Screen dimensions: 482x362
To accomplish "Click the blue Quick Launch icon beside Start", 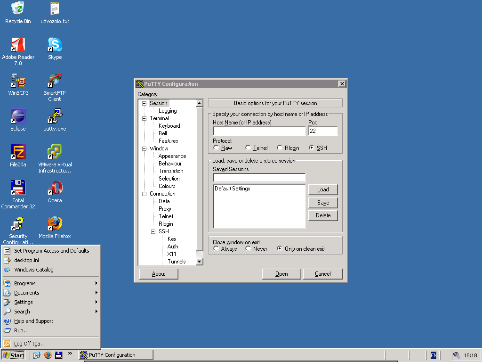I will [37, 355].
